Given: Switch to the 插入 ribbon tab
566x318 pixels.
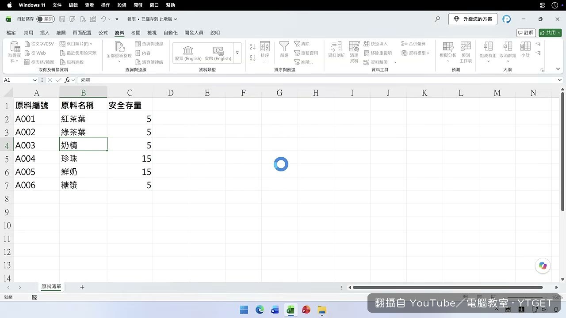Looking at the screenshot, I should coord(45,33).
